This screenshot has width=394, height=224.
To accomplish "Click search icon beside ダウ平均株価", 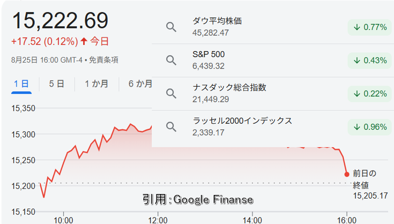I will [171, 27].
